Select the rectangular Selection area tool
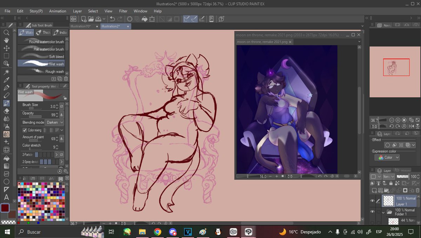 [6, 56]
